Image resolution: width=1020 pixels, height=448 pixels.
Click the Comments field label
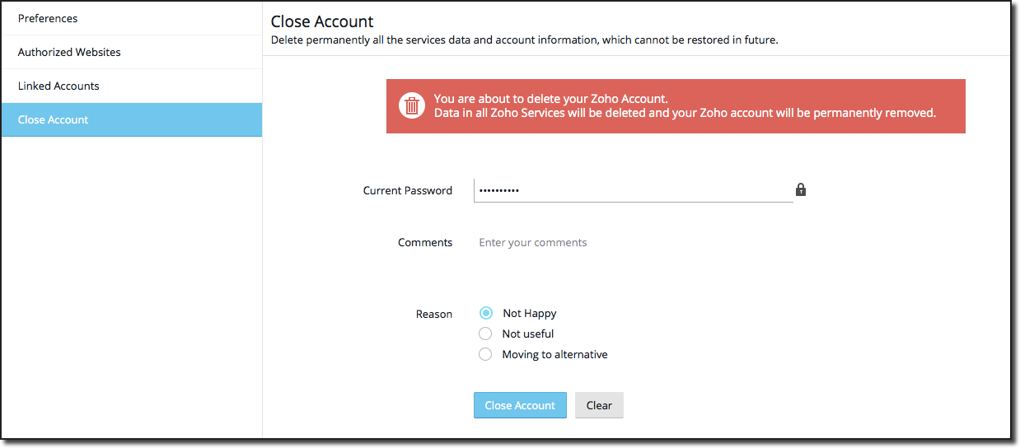(425, 242)
